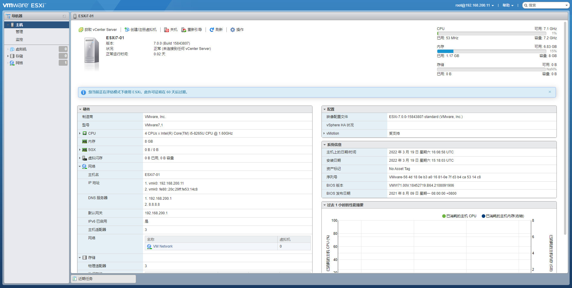Click the VM Network port group icon
Image resolution: width=572 pixels, height=288 pixels.
click(x=150, y=247)
